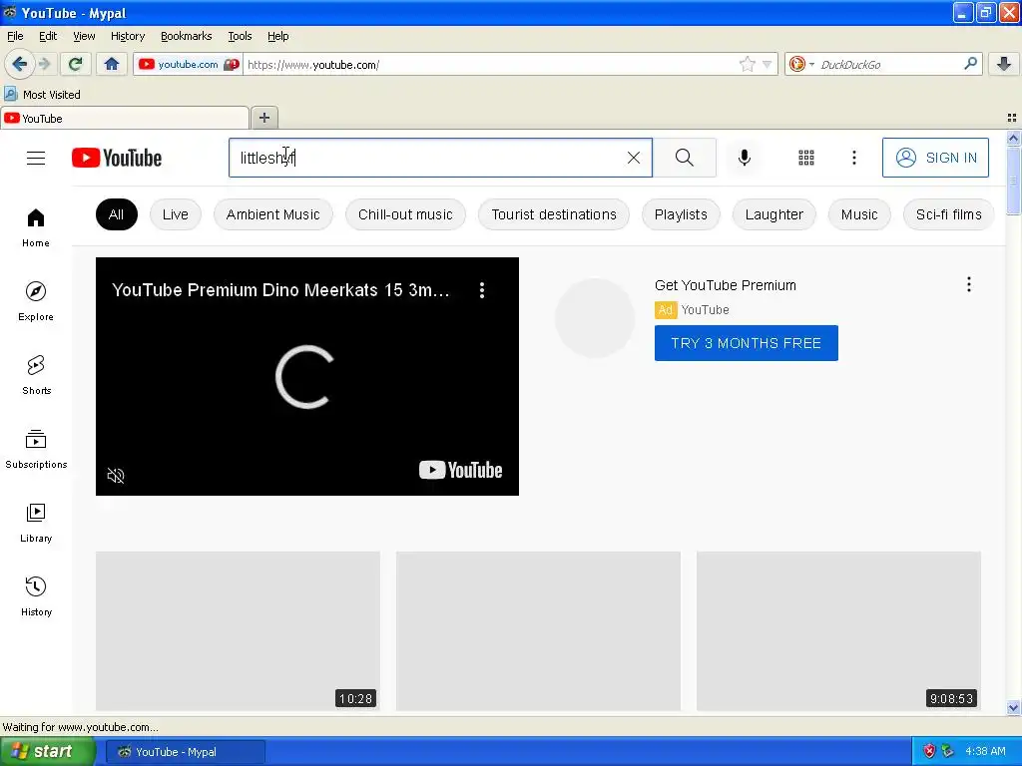Open the Help menu

click(x=277, y=36)
